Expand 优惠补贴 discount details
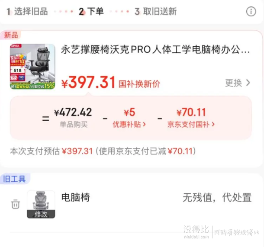Viewport: 264px width, 247px height. pyautogui.click(x=129, y=125)
